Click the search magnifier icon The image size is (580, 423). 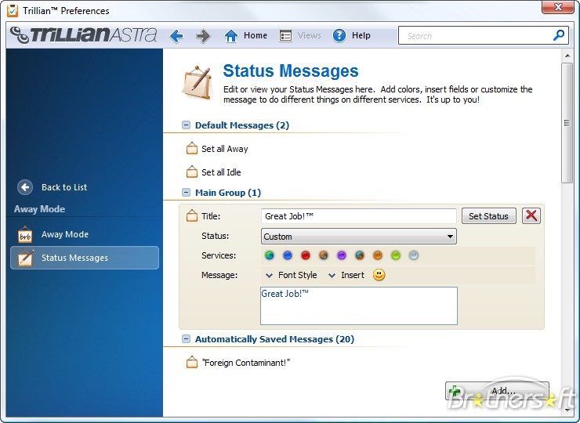pos(558,35)
